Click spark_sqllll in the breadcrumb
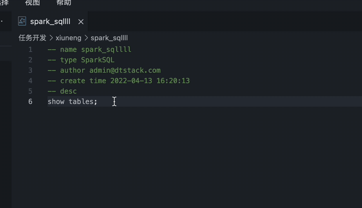This screenshot has width=362, height=208. click(x=109, y=38)
